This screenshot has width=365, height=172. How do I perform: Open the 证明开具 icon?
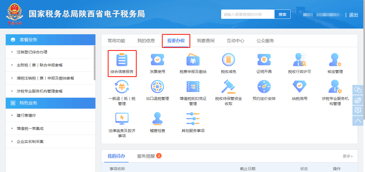tap(264, 60)
